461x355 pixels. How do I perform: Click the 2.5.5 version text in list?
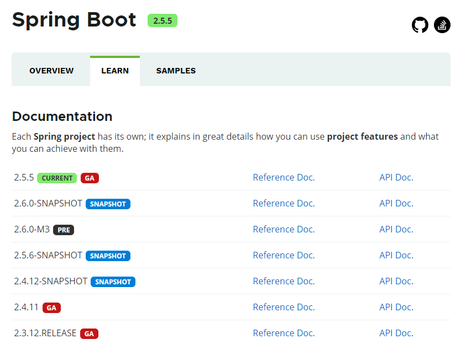[24, 177]
